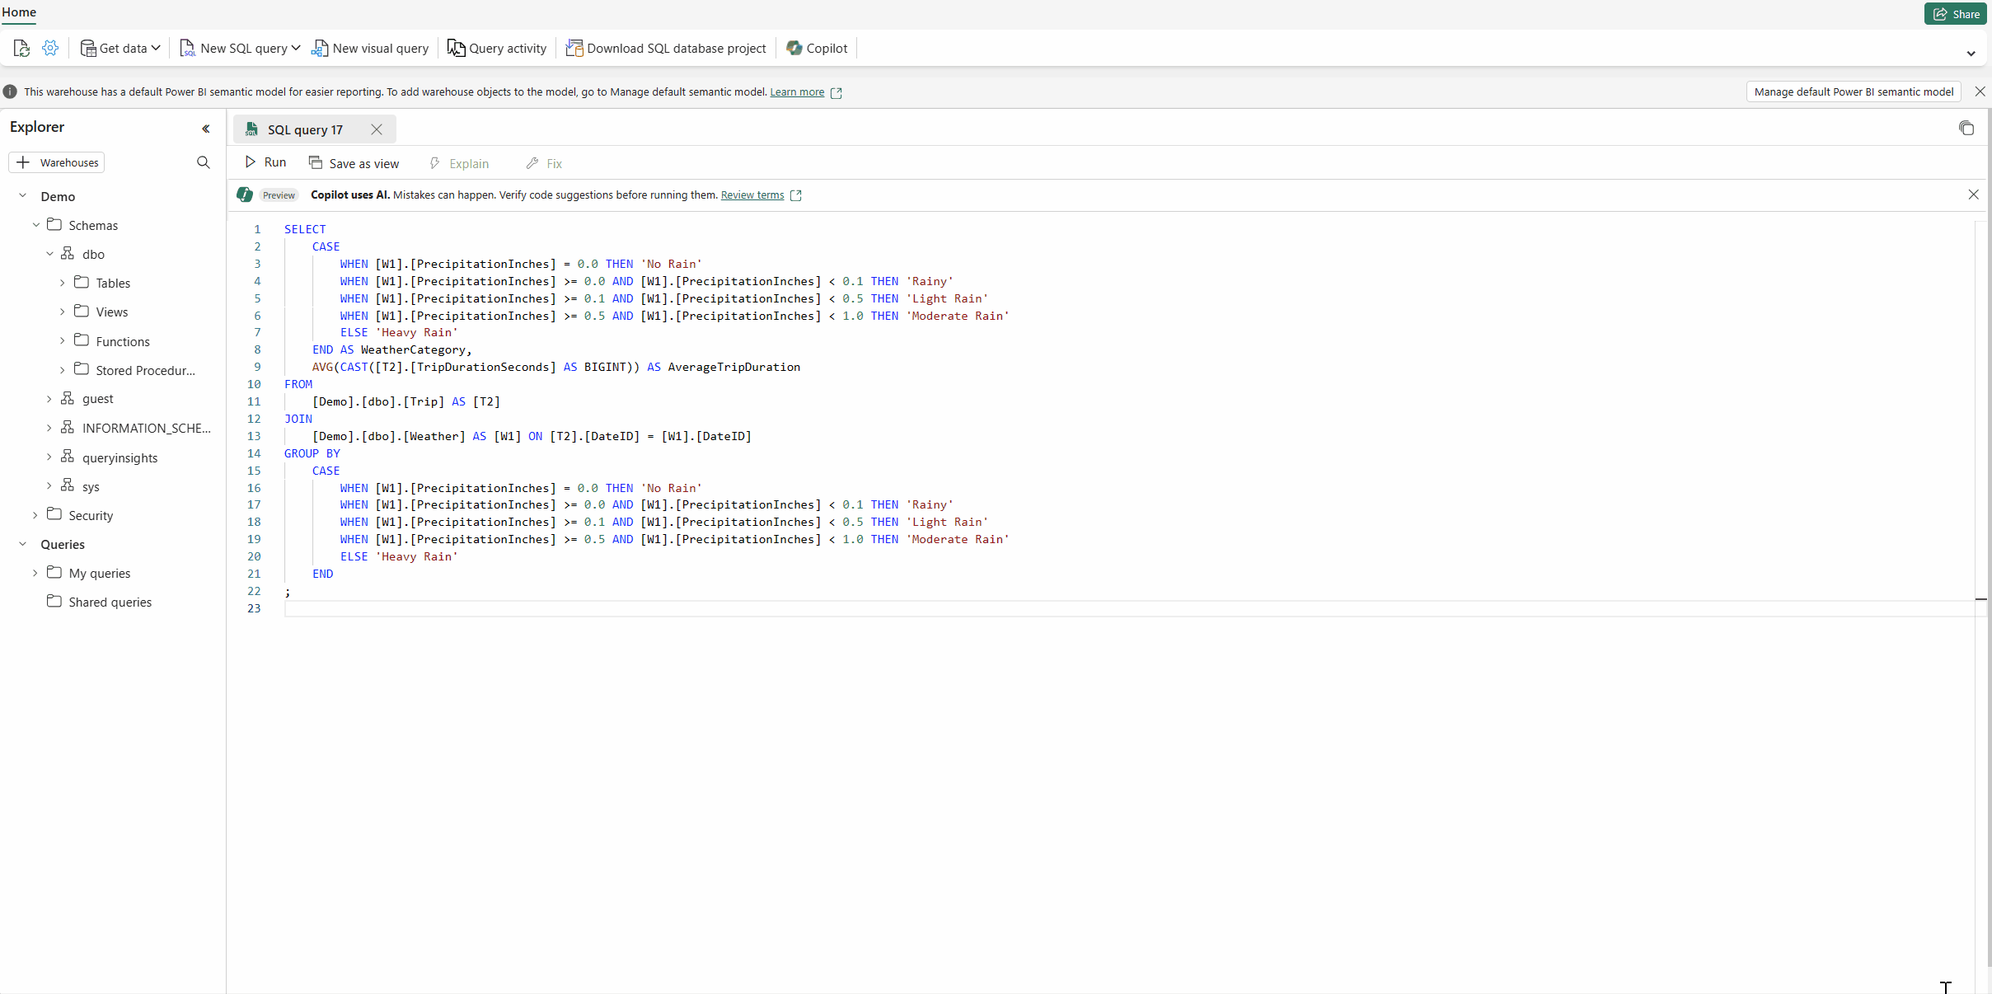Click the Copilot logo in preview banner

pyautogui.click(x=245, y=195)
